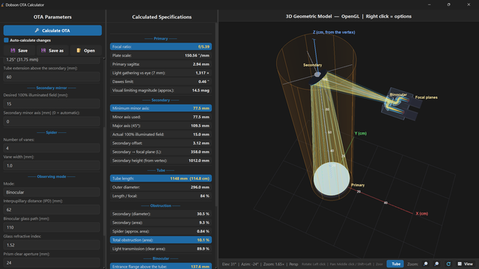Open the focuser size dropdown showing 1.25"
Screen dimensions: 479x269
point(52,60)
